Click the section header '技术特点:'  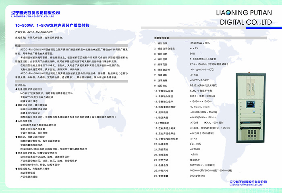pos(21,85)
